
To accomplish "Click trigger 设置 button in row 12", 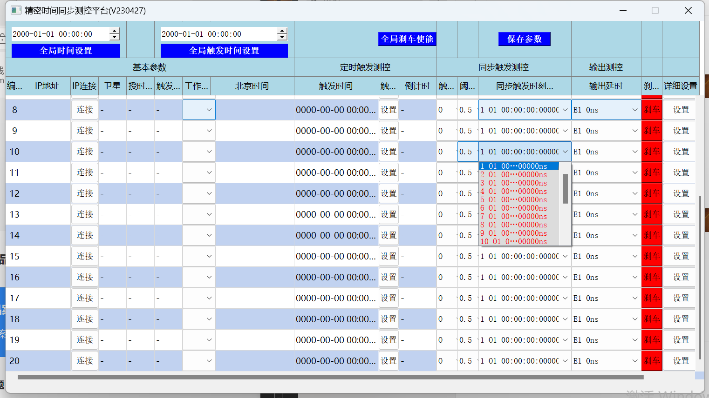I will [x=389, y=193].
